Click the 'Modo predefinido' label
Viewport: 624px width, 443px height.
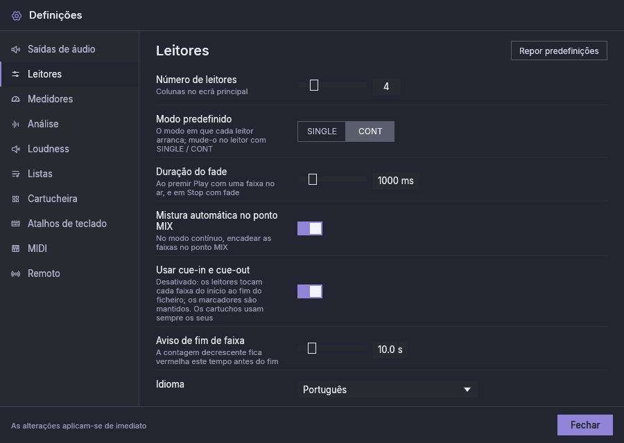194,119
